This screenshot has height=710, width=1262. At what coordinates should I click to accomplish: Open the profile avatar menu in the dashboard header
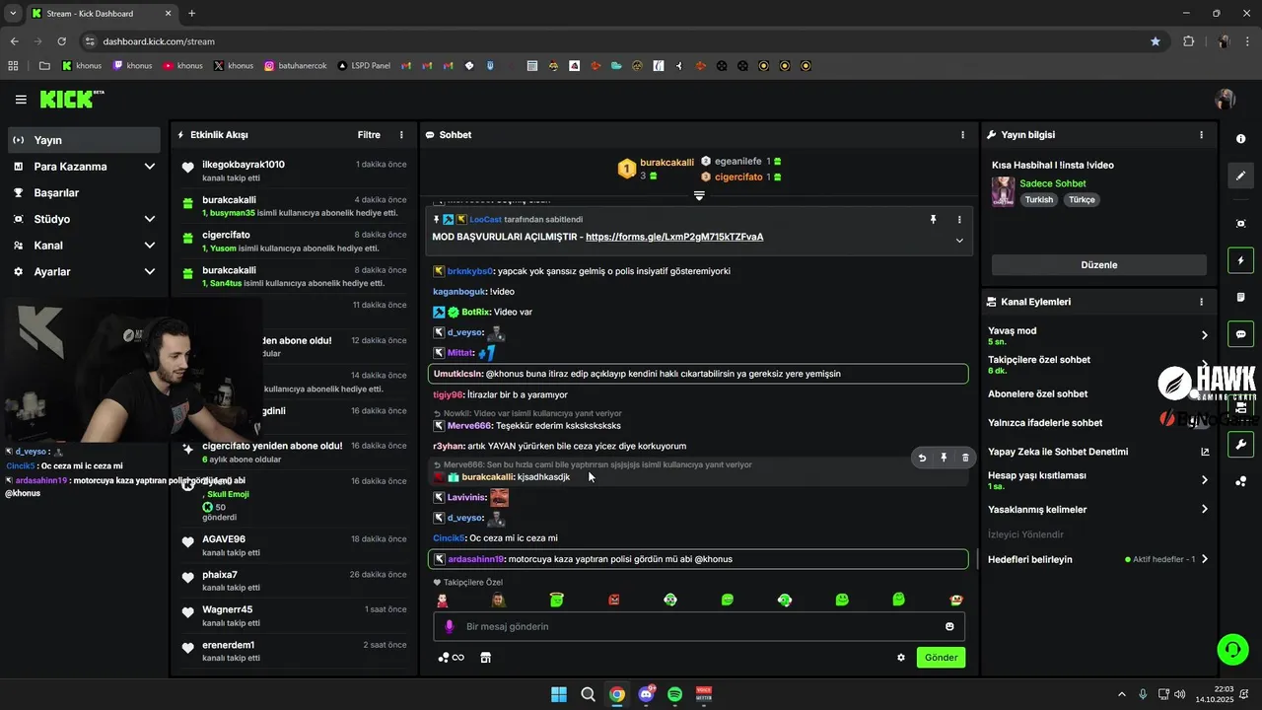coord(1226,100)
